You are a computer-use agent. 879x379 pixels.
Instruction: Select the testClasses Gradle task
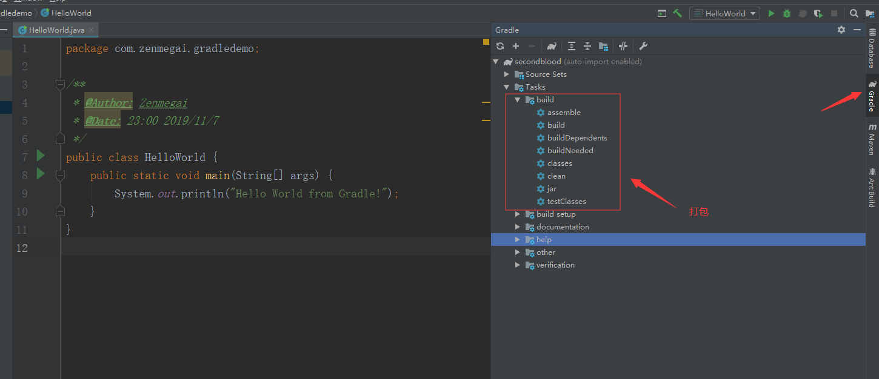point(567,202)
